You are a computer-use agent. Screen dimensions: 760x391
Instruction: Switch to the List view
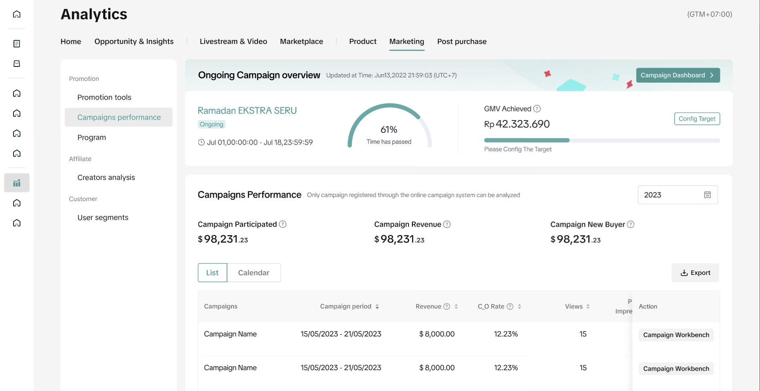[x=212, y=273]
